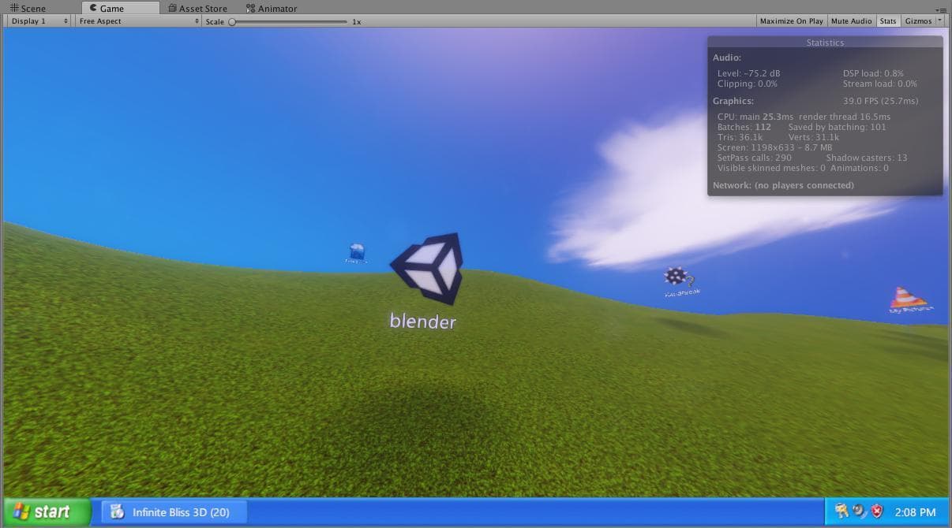Click the Scale slider handle
The image size is (952, 528).
[x=232, y=22]
